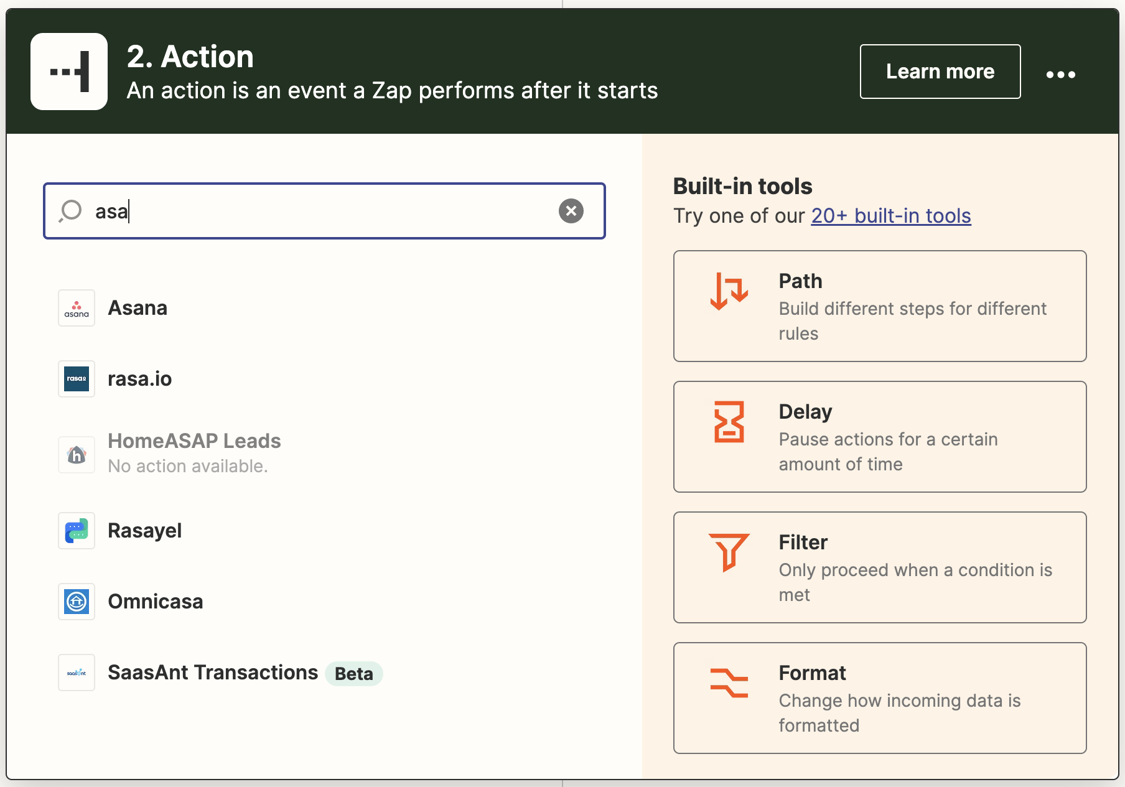The height and width of the screenshot is (787, 1125).
Task: Open the three-dot overflow menu
Action: [1060, 72]
